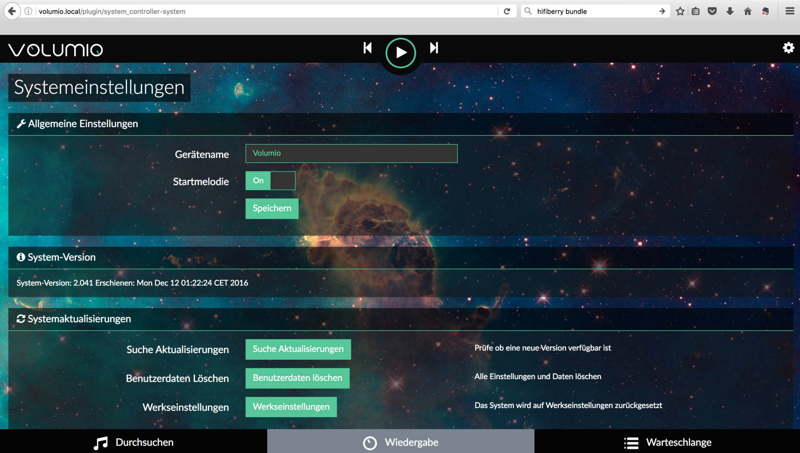
Task: Click the wrench icon beside Allgemeine Einstellungen
Action: pyautogui.click(x=21, y=124)
